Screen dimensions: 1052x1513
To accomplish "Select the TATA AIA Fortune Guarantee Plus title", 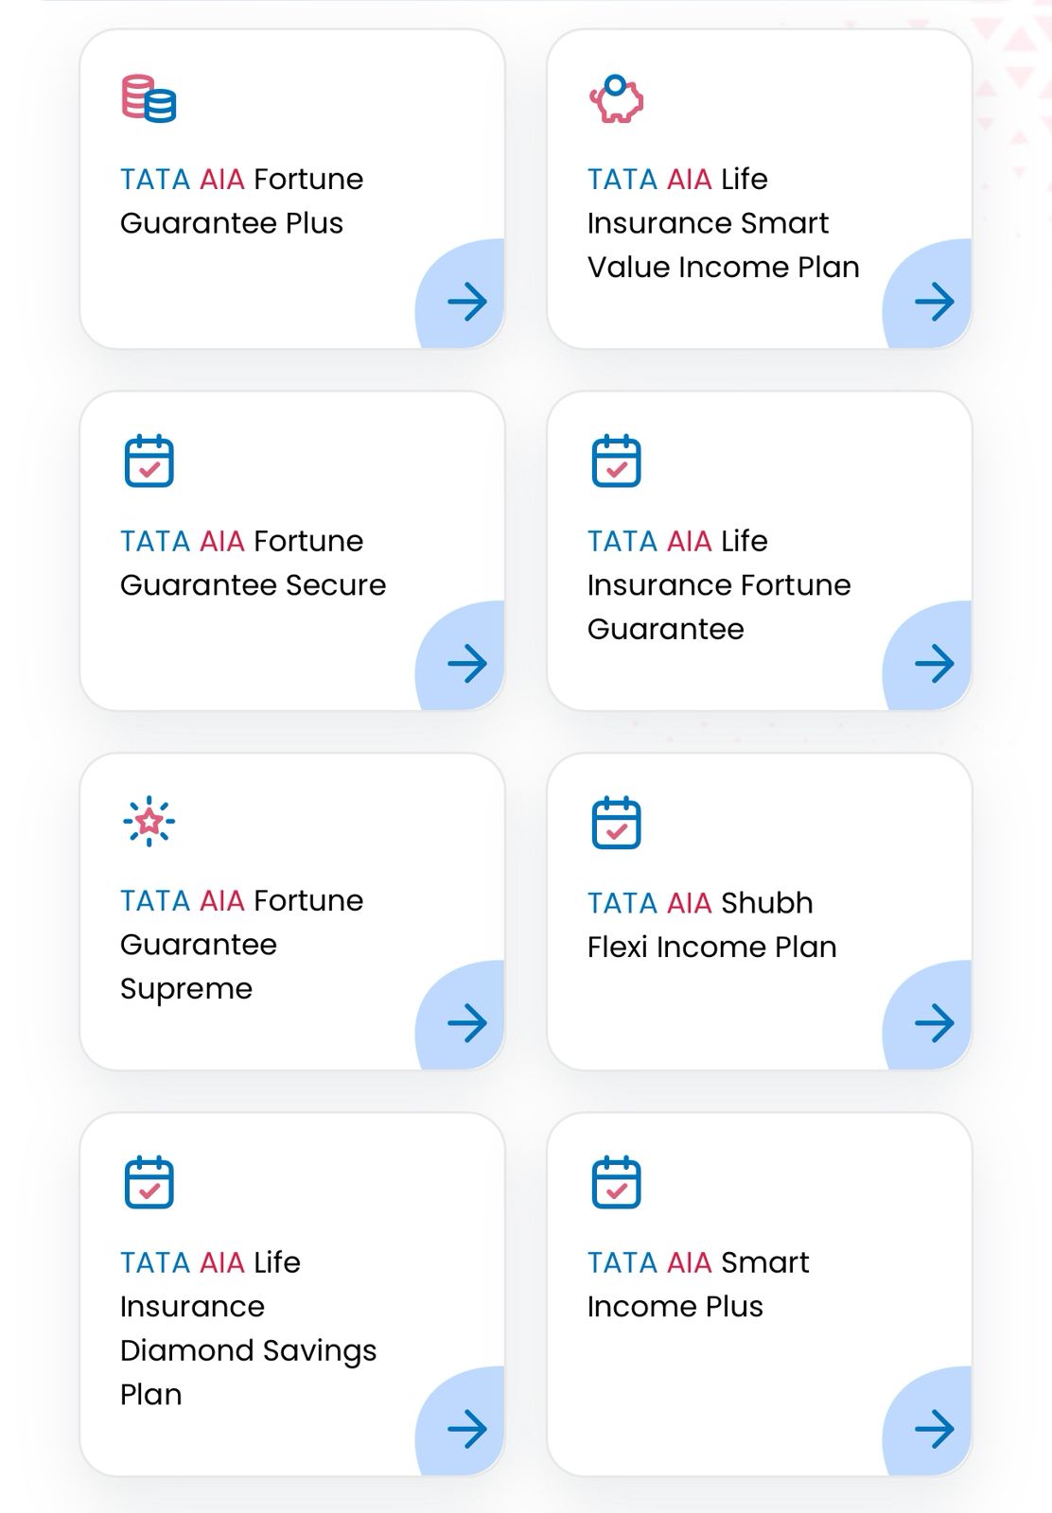I will pyautogui.click(x=241, y=200).
